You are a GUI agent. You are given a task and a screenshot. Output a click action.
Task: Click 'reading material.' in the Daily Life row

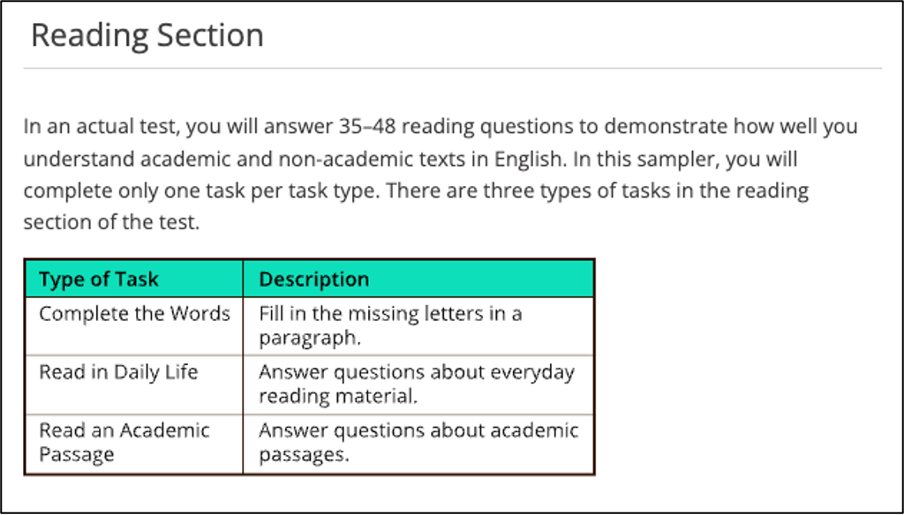tap(338, 396)
